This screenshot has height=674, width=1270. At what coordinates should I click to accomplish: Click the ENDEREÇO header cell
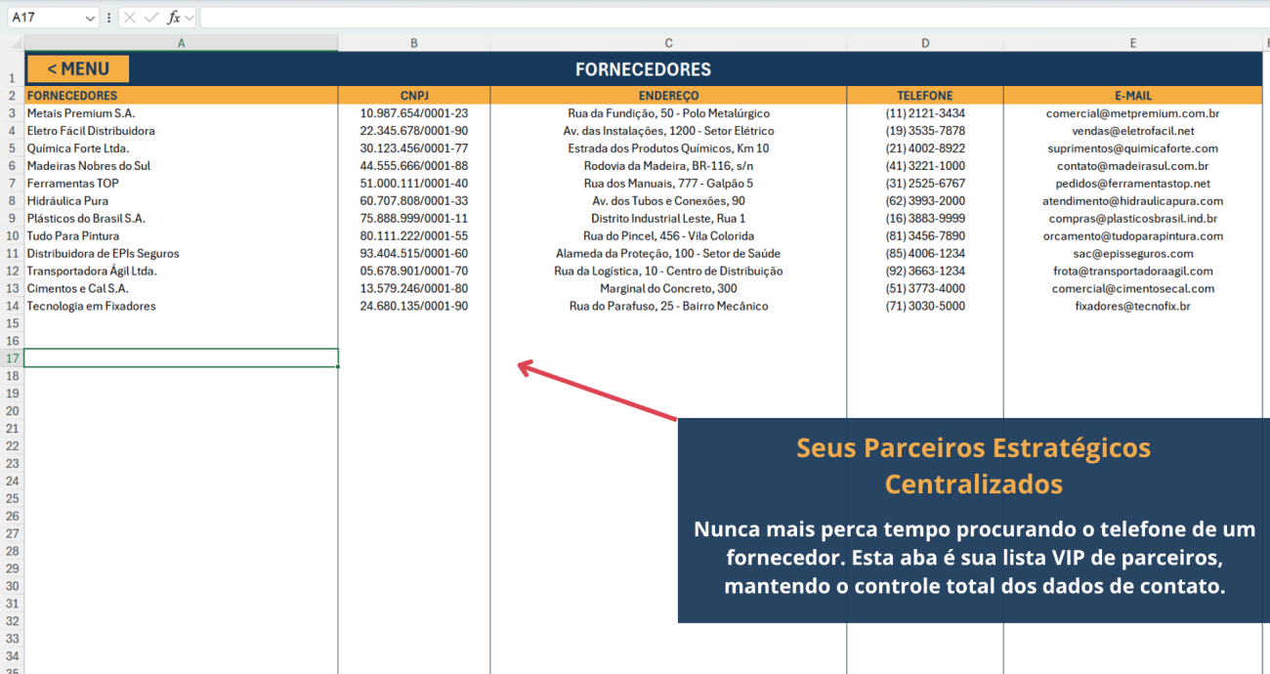coord(668,95)
